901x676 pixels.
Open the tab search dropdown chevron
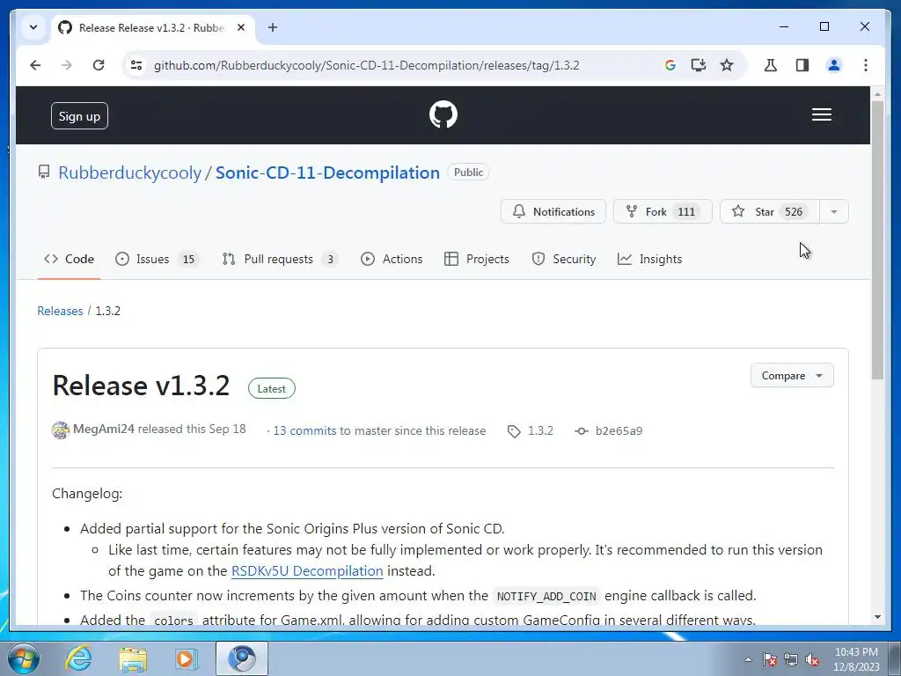tap(33, 27)
